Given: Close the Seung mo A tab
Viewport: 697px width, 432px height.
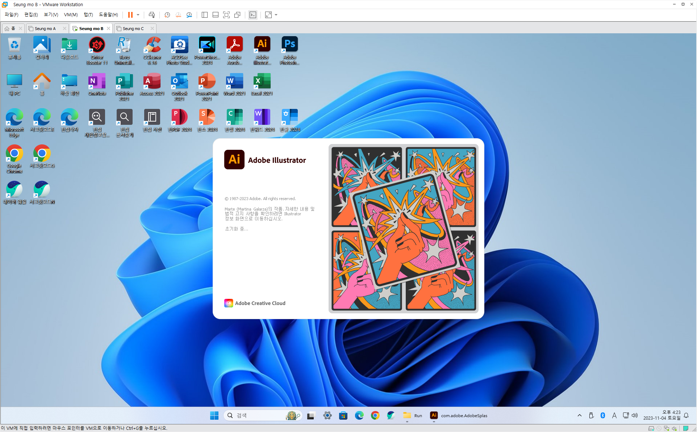Looking at the screenshot, I should (x=64, y=29).
